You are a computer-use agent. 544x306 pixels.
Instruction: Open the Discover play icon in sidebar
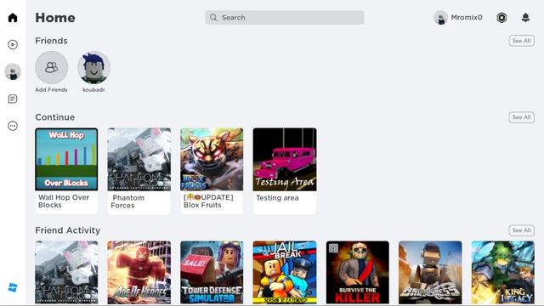(13, 44)
